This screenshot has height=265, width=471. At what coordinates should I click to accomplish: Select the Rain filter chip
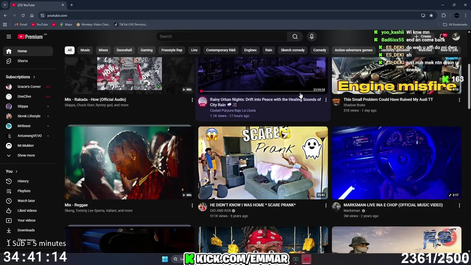[269, 50]
